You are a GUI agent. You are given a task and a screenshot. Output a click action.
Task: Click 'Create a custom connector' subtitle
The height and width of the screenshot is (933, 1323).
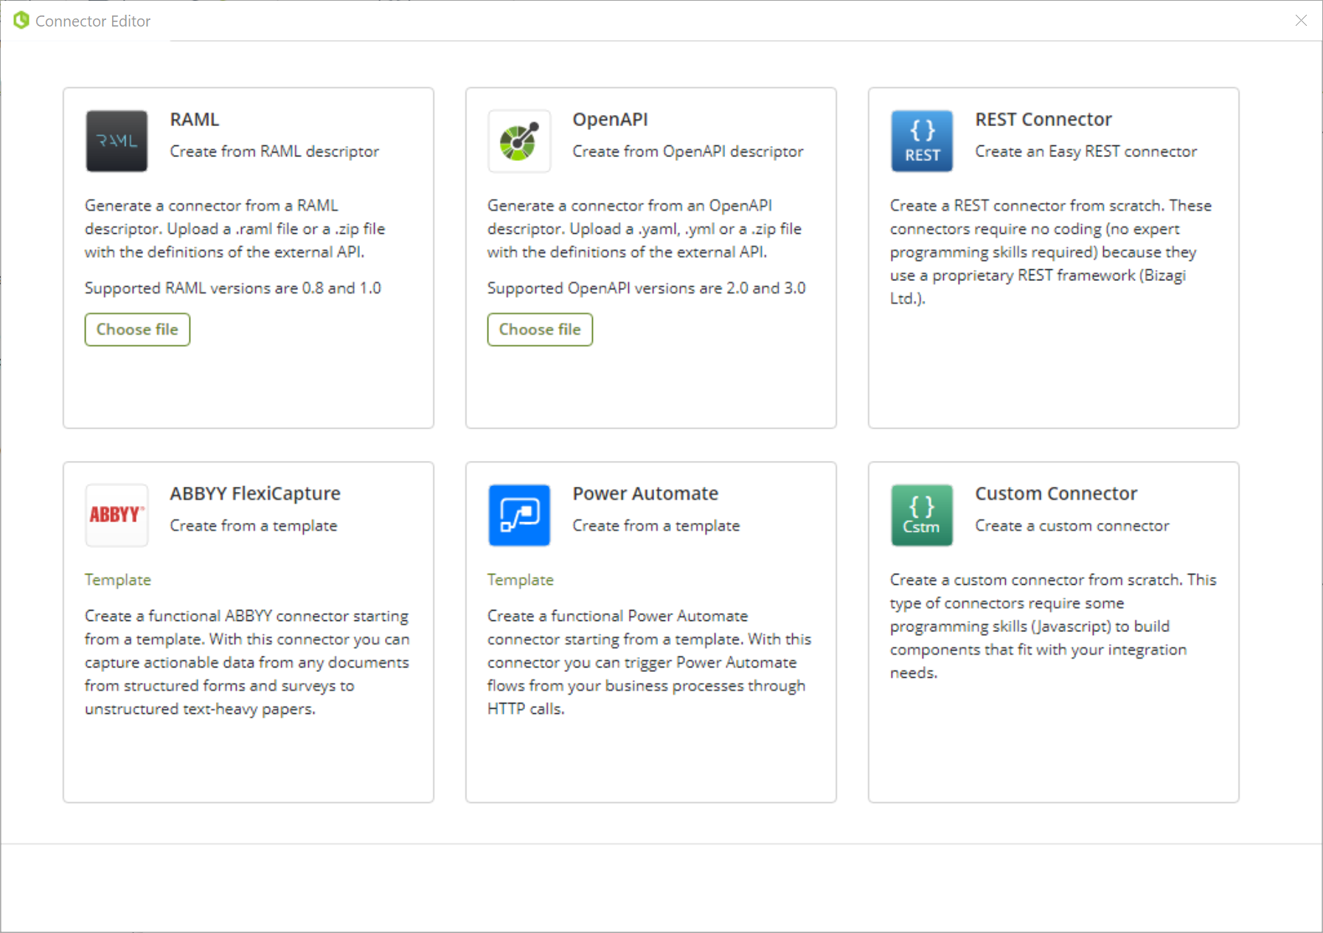pyautogui.click(x=1072, y=526)
